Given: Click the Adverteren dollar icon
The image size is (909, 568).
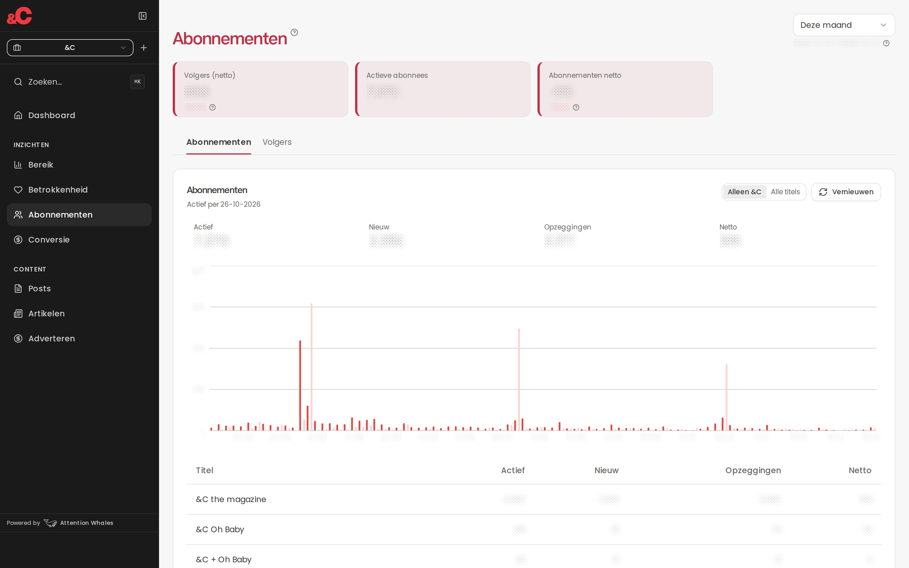Looking at the screenshot, I should point(18,339).
